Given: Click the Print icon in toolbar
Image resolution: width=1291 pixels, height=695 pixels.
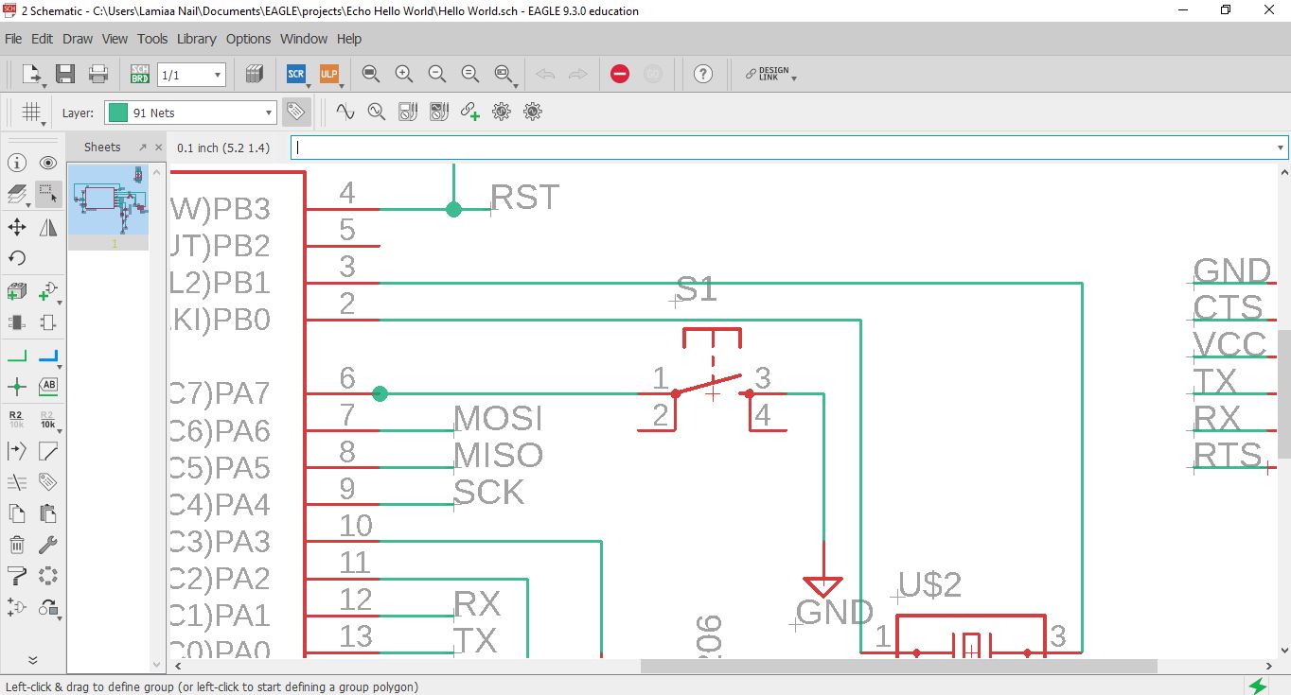Looking at the screenshot, I should (x=97, y=74).
